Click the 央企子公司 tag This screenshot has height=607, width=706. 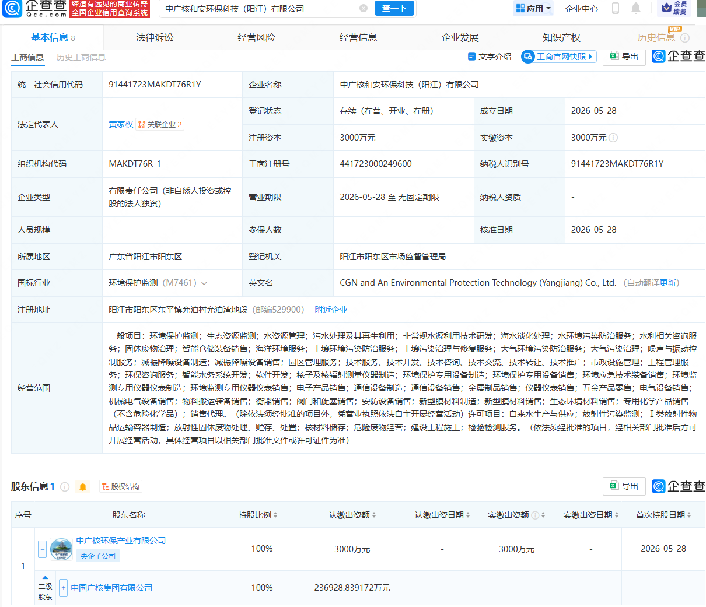point(98,556)
